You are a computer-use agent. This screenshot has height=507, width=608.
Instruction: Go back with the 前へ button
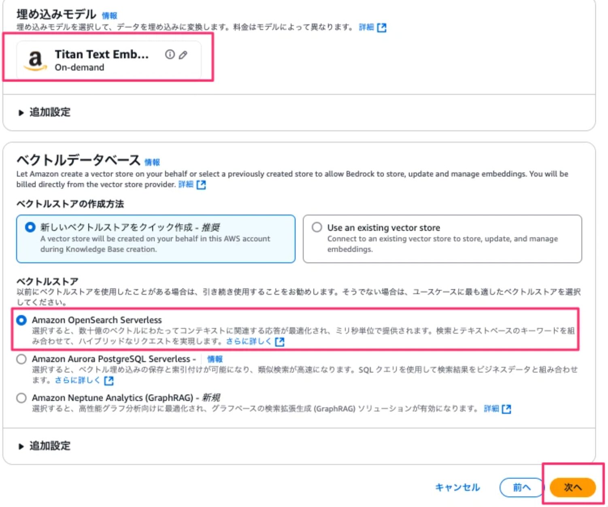(522, 487)
